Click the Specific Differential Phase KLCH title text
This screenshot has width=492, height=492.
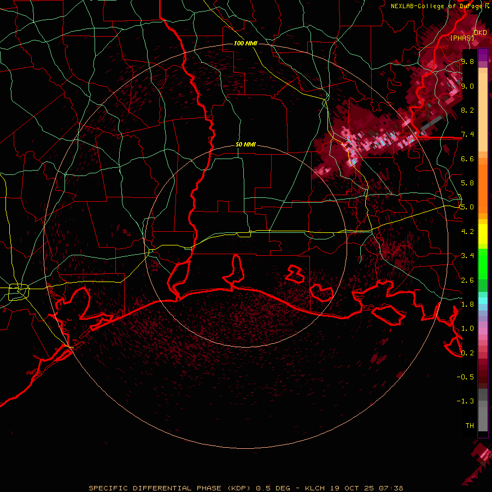click(x=245, y=488)
